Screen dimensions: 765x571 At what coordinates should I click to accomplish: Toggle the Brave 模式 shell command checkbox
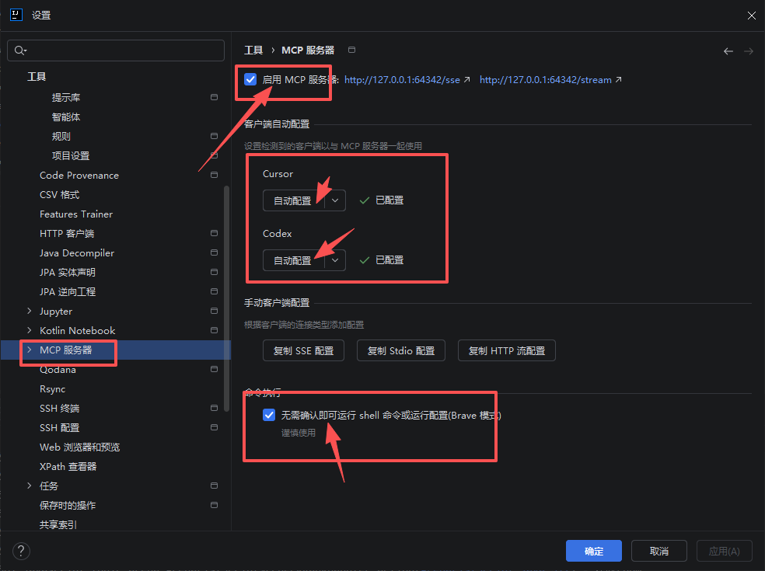coord(269,415)
